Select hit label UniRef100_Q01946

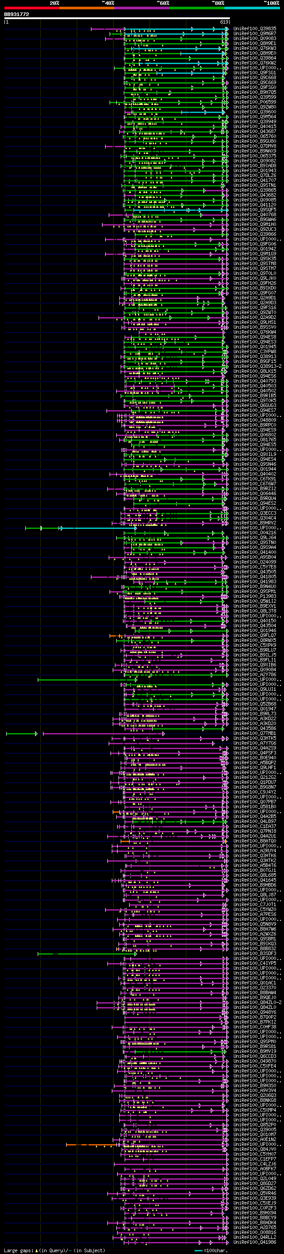pyautogui.click(x=254, y=630)
